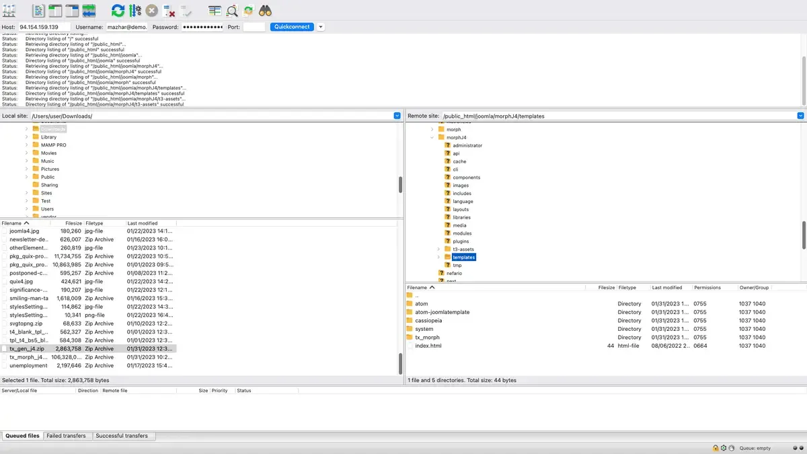
Task: Click the folder icon beside Pictures
Action: pyautogui.click(x=36, y=169)
